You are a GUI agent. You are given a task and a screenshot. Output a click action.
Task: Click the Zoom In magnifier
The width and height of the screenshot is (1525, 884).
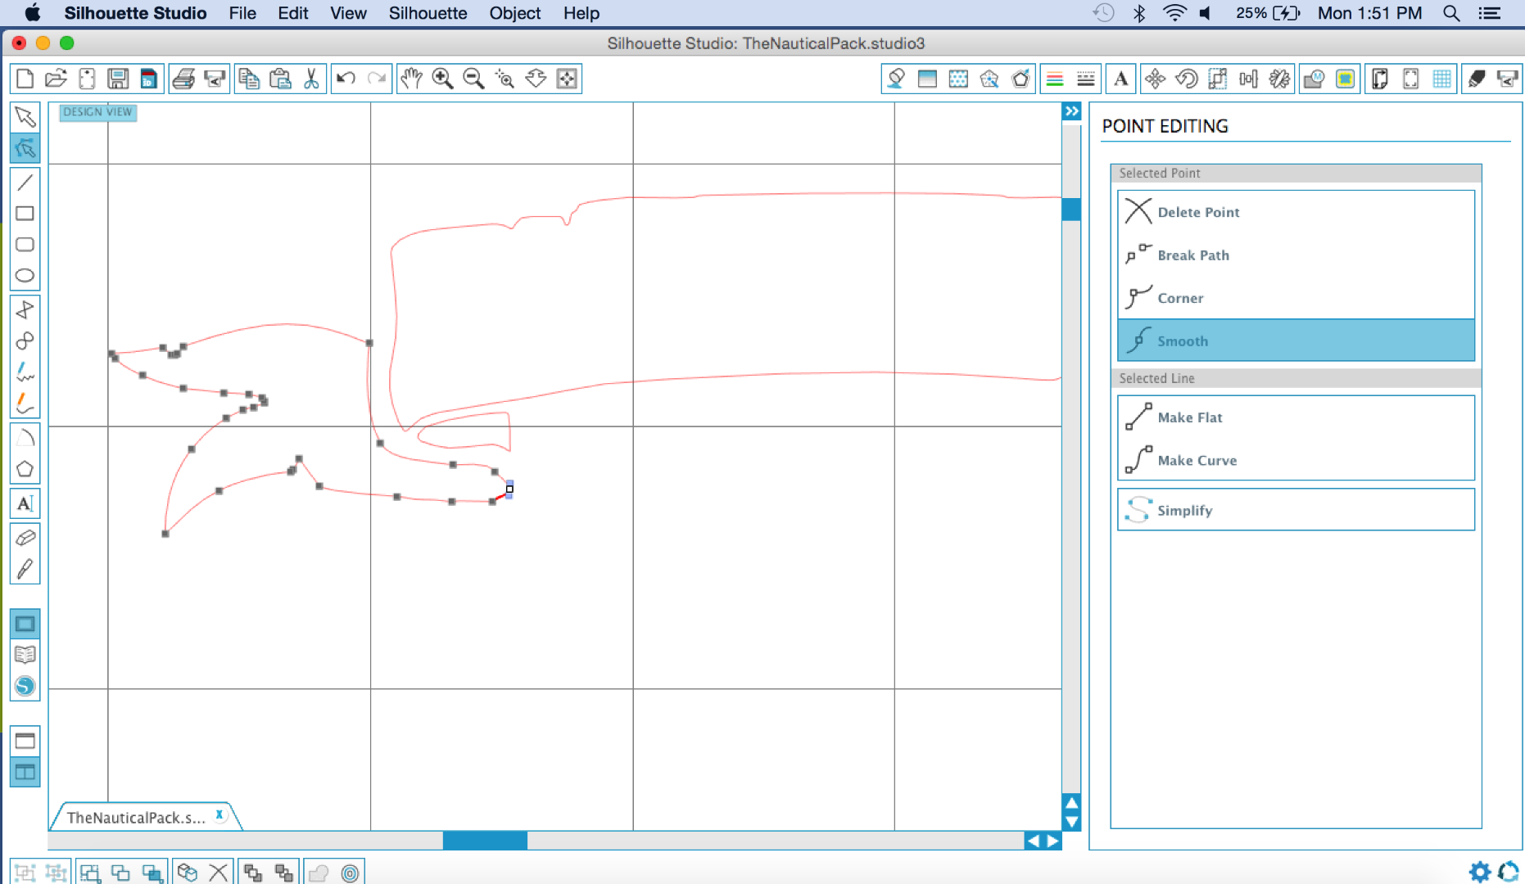[442, 79]
